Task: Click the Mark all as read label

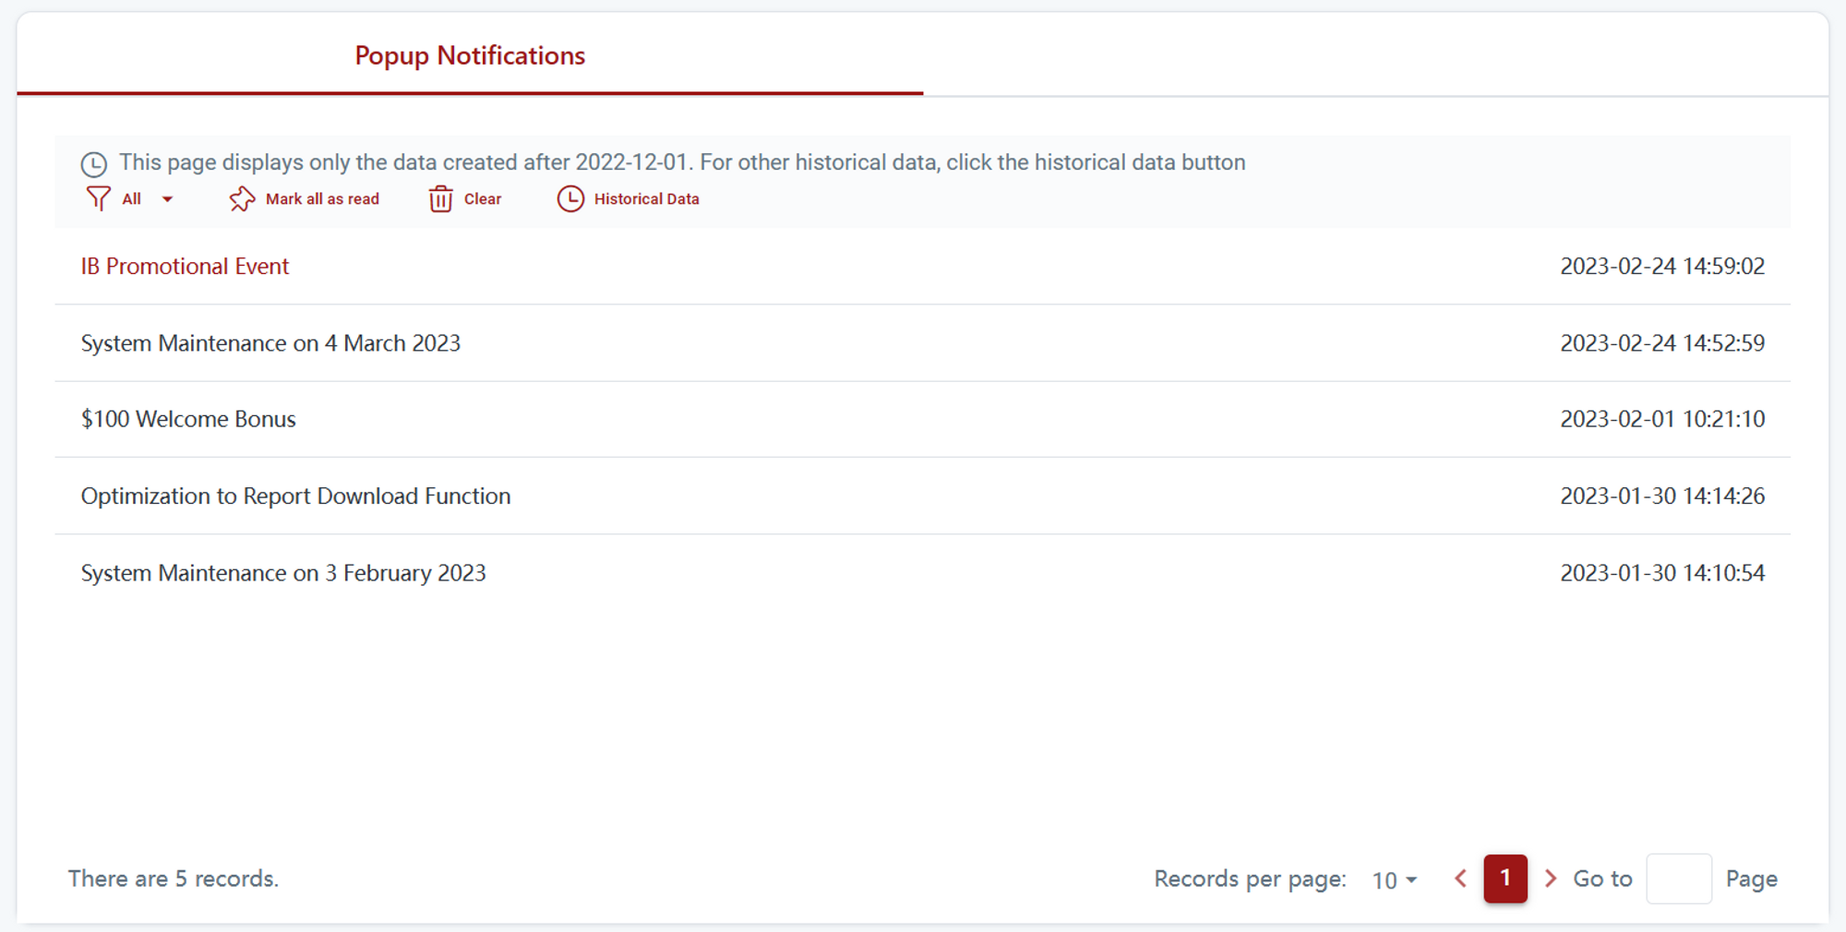Action: pos(322,198)
